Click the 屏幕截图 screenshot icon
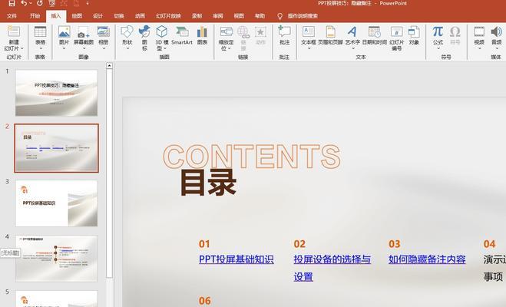Viewport: 506px width, 307px height. (84, 31)
